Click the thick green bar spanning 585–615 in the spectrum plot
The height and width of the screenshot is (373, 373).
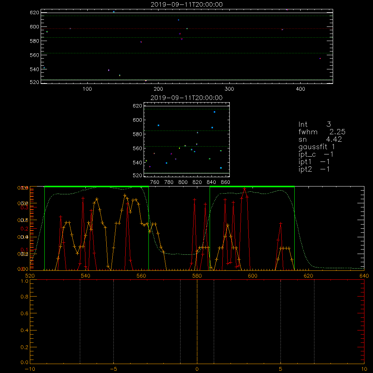252,186
